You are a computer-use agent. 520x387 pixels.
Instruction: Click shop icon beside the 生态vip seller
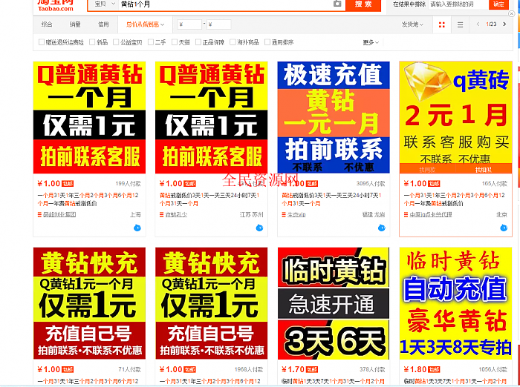(284, 215)
